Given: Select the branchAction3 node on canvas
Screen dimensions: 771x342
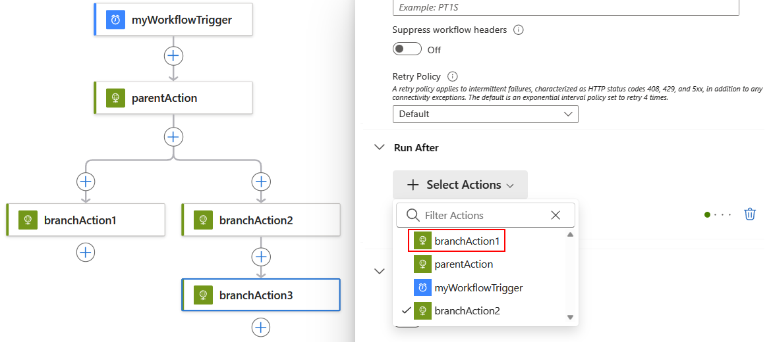Looking at the screenshot, I should coord(261,295).
